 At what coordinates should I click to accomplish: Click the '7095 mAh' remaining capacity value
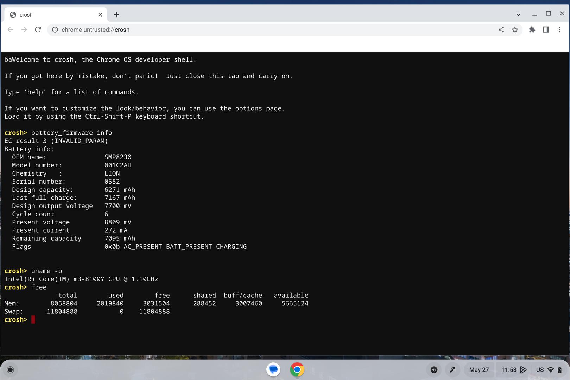(120, 238)
